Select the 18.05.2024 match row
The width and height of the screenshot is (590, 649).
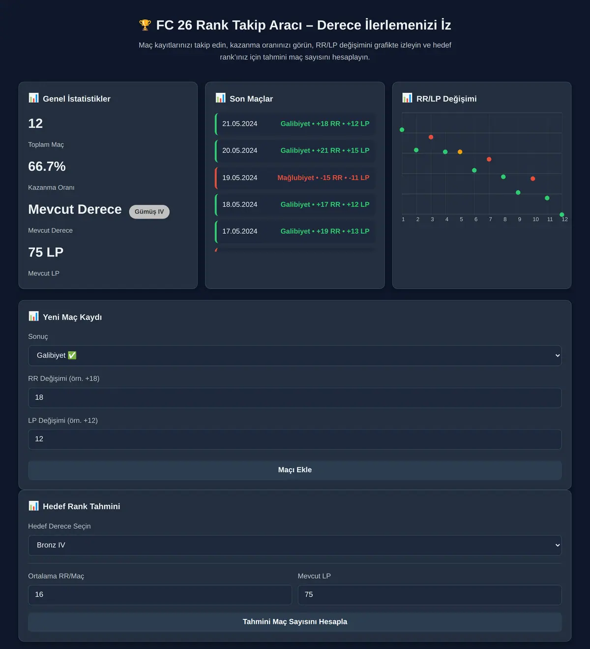click(x=295, y=205)
